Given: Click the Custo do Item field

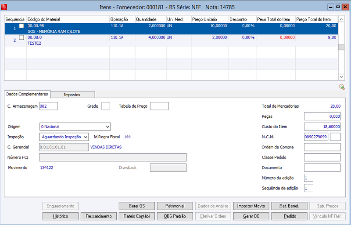Looking at the screenshot, I should (x=322, y=127).
